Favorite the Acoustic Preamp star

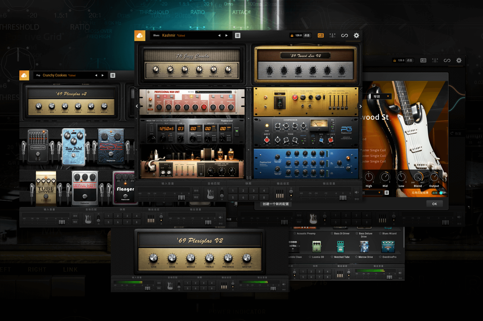pyautogui.click(x=295, y=234)
